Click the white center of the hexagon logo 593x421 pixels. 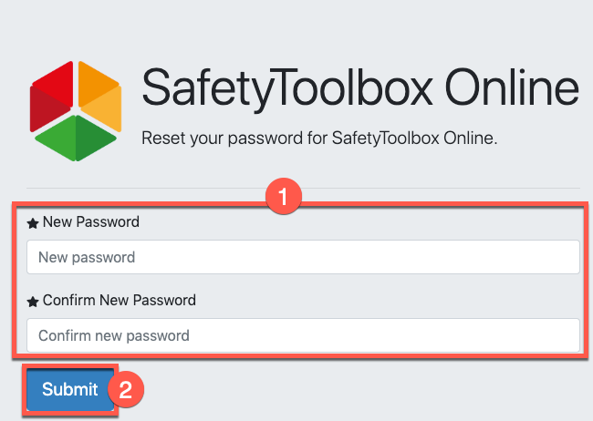click(76, 108)
